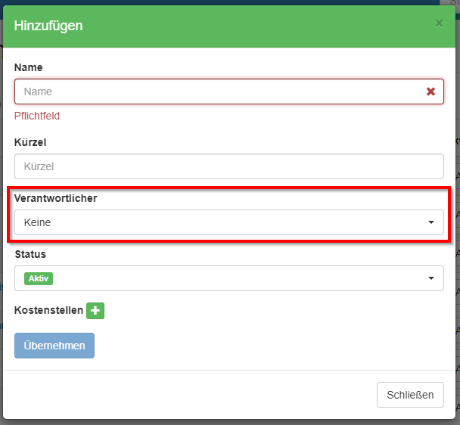Click the green dialog header bar

(x=250, y=26)
